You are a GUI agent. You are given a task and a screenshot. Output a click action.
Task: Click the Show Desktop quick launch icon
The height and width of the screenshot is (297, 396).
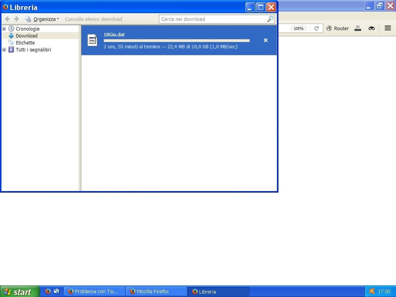point(56,291)
